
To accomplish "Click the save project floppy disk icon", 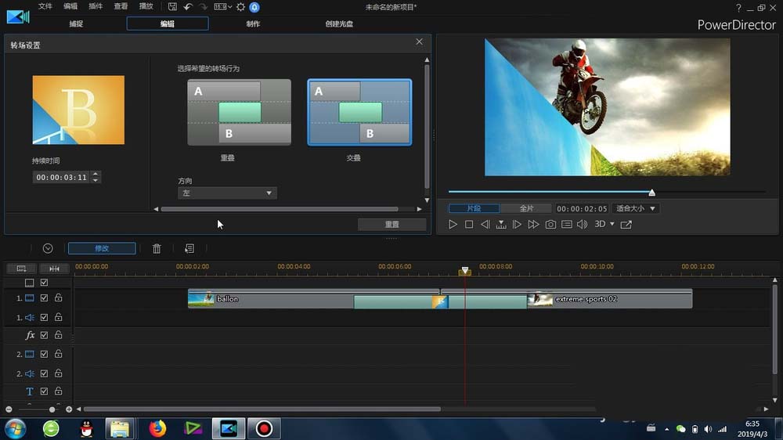I will click(x=172, y=7).
